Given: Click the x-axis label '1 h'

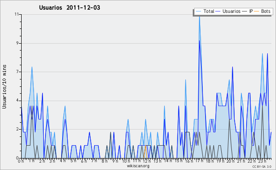Looking at the screenshot, I should click(32, 161).
